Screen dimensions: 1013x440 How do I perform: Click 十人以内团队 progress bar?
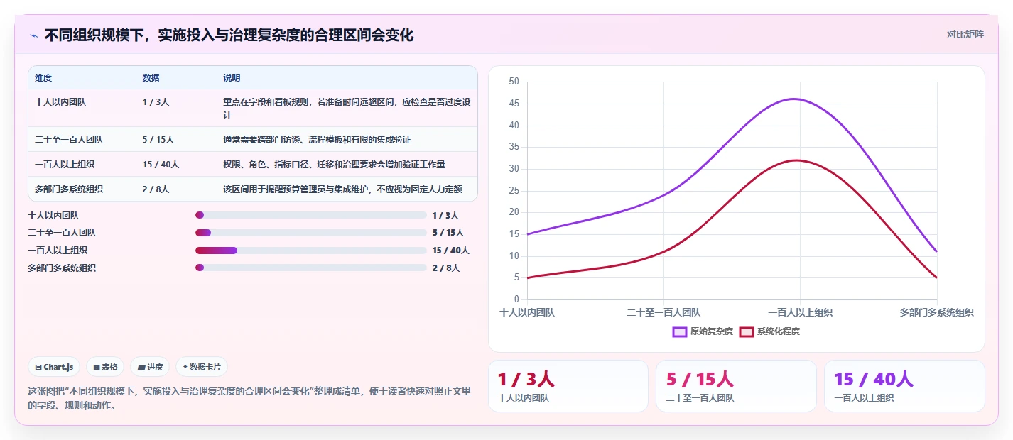(311, 215)
